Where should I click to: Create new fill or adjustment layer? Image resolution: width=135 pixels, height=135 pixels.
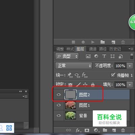[97, 130]
